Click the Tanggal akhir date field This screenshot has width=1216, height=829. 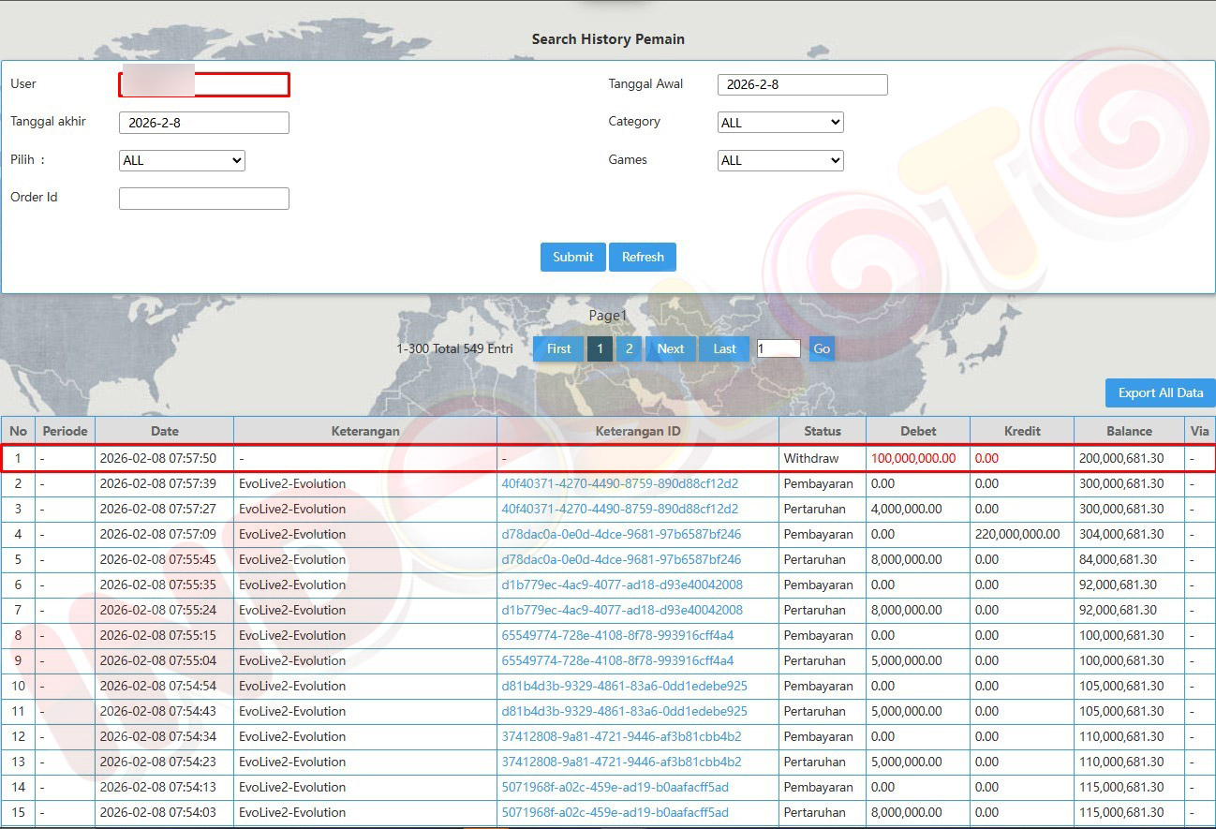pos(204,123)
